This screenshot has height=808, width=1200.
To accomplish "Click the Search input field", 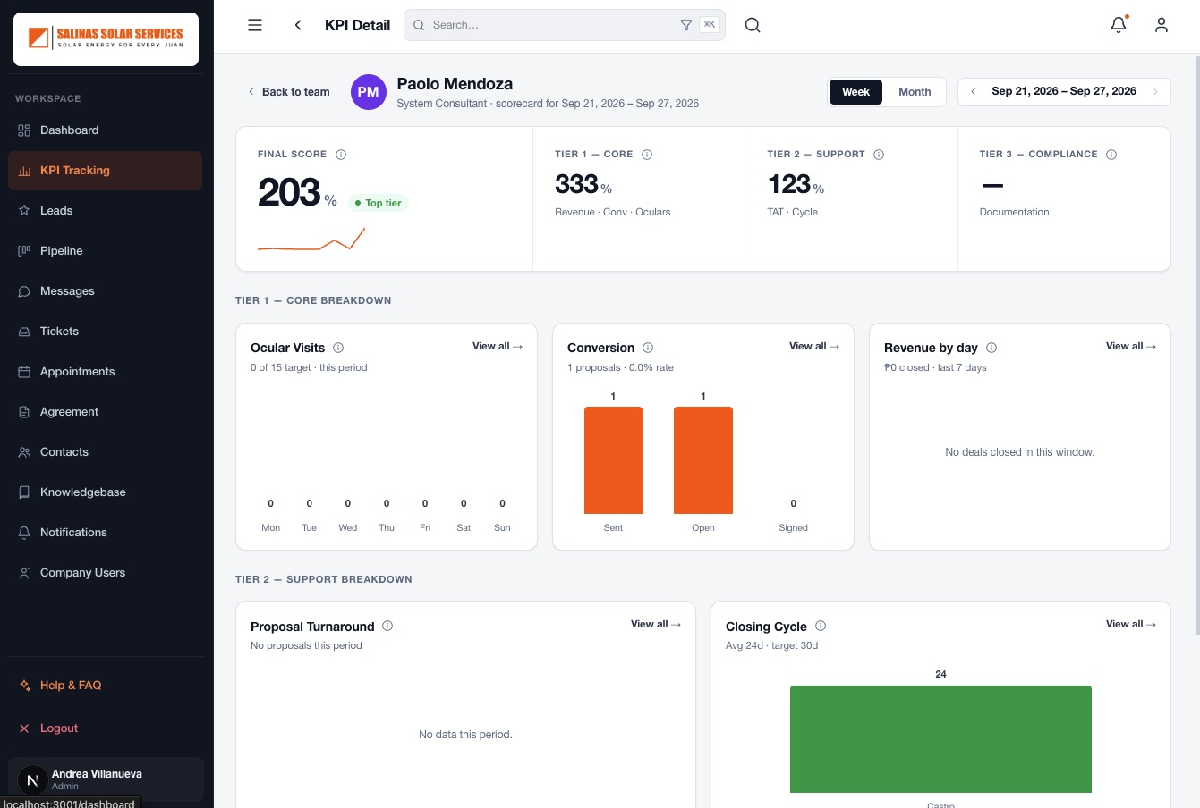I will (x=565, y=25).
